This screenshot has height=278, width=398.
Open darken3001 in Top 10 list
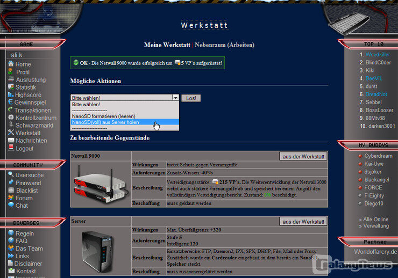(381, 126)
